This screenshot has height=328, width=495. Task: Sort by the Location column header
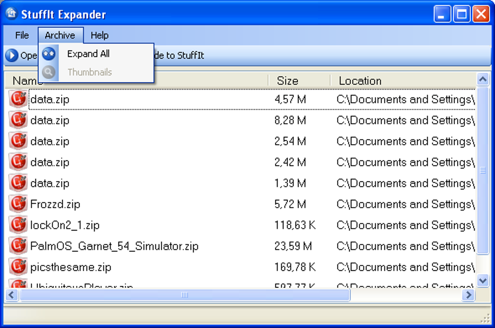click(x=403, y=81)
